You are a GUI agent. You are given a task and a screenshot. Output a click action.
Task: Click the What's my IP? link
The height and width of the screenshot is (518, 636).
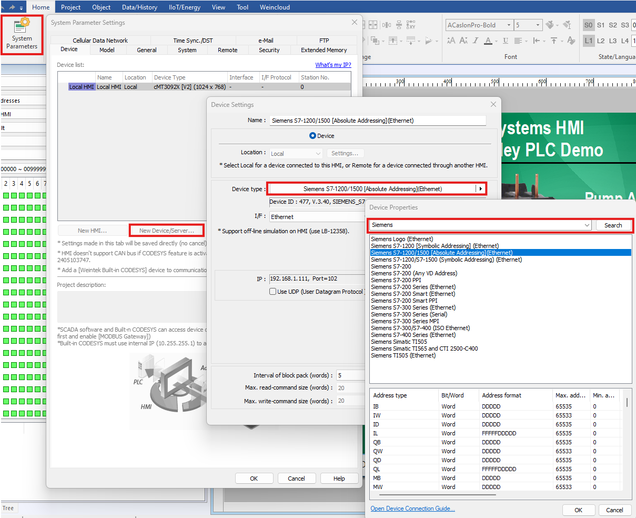[333, 65]
